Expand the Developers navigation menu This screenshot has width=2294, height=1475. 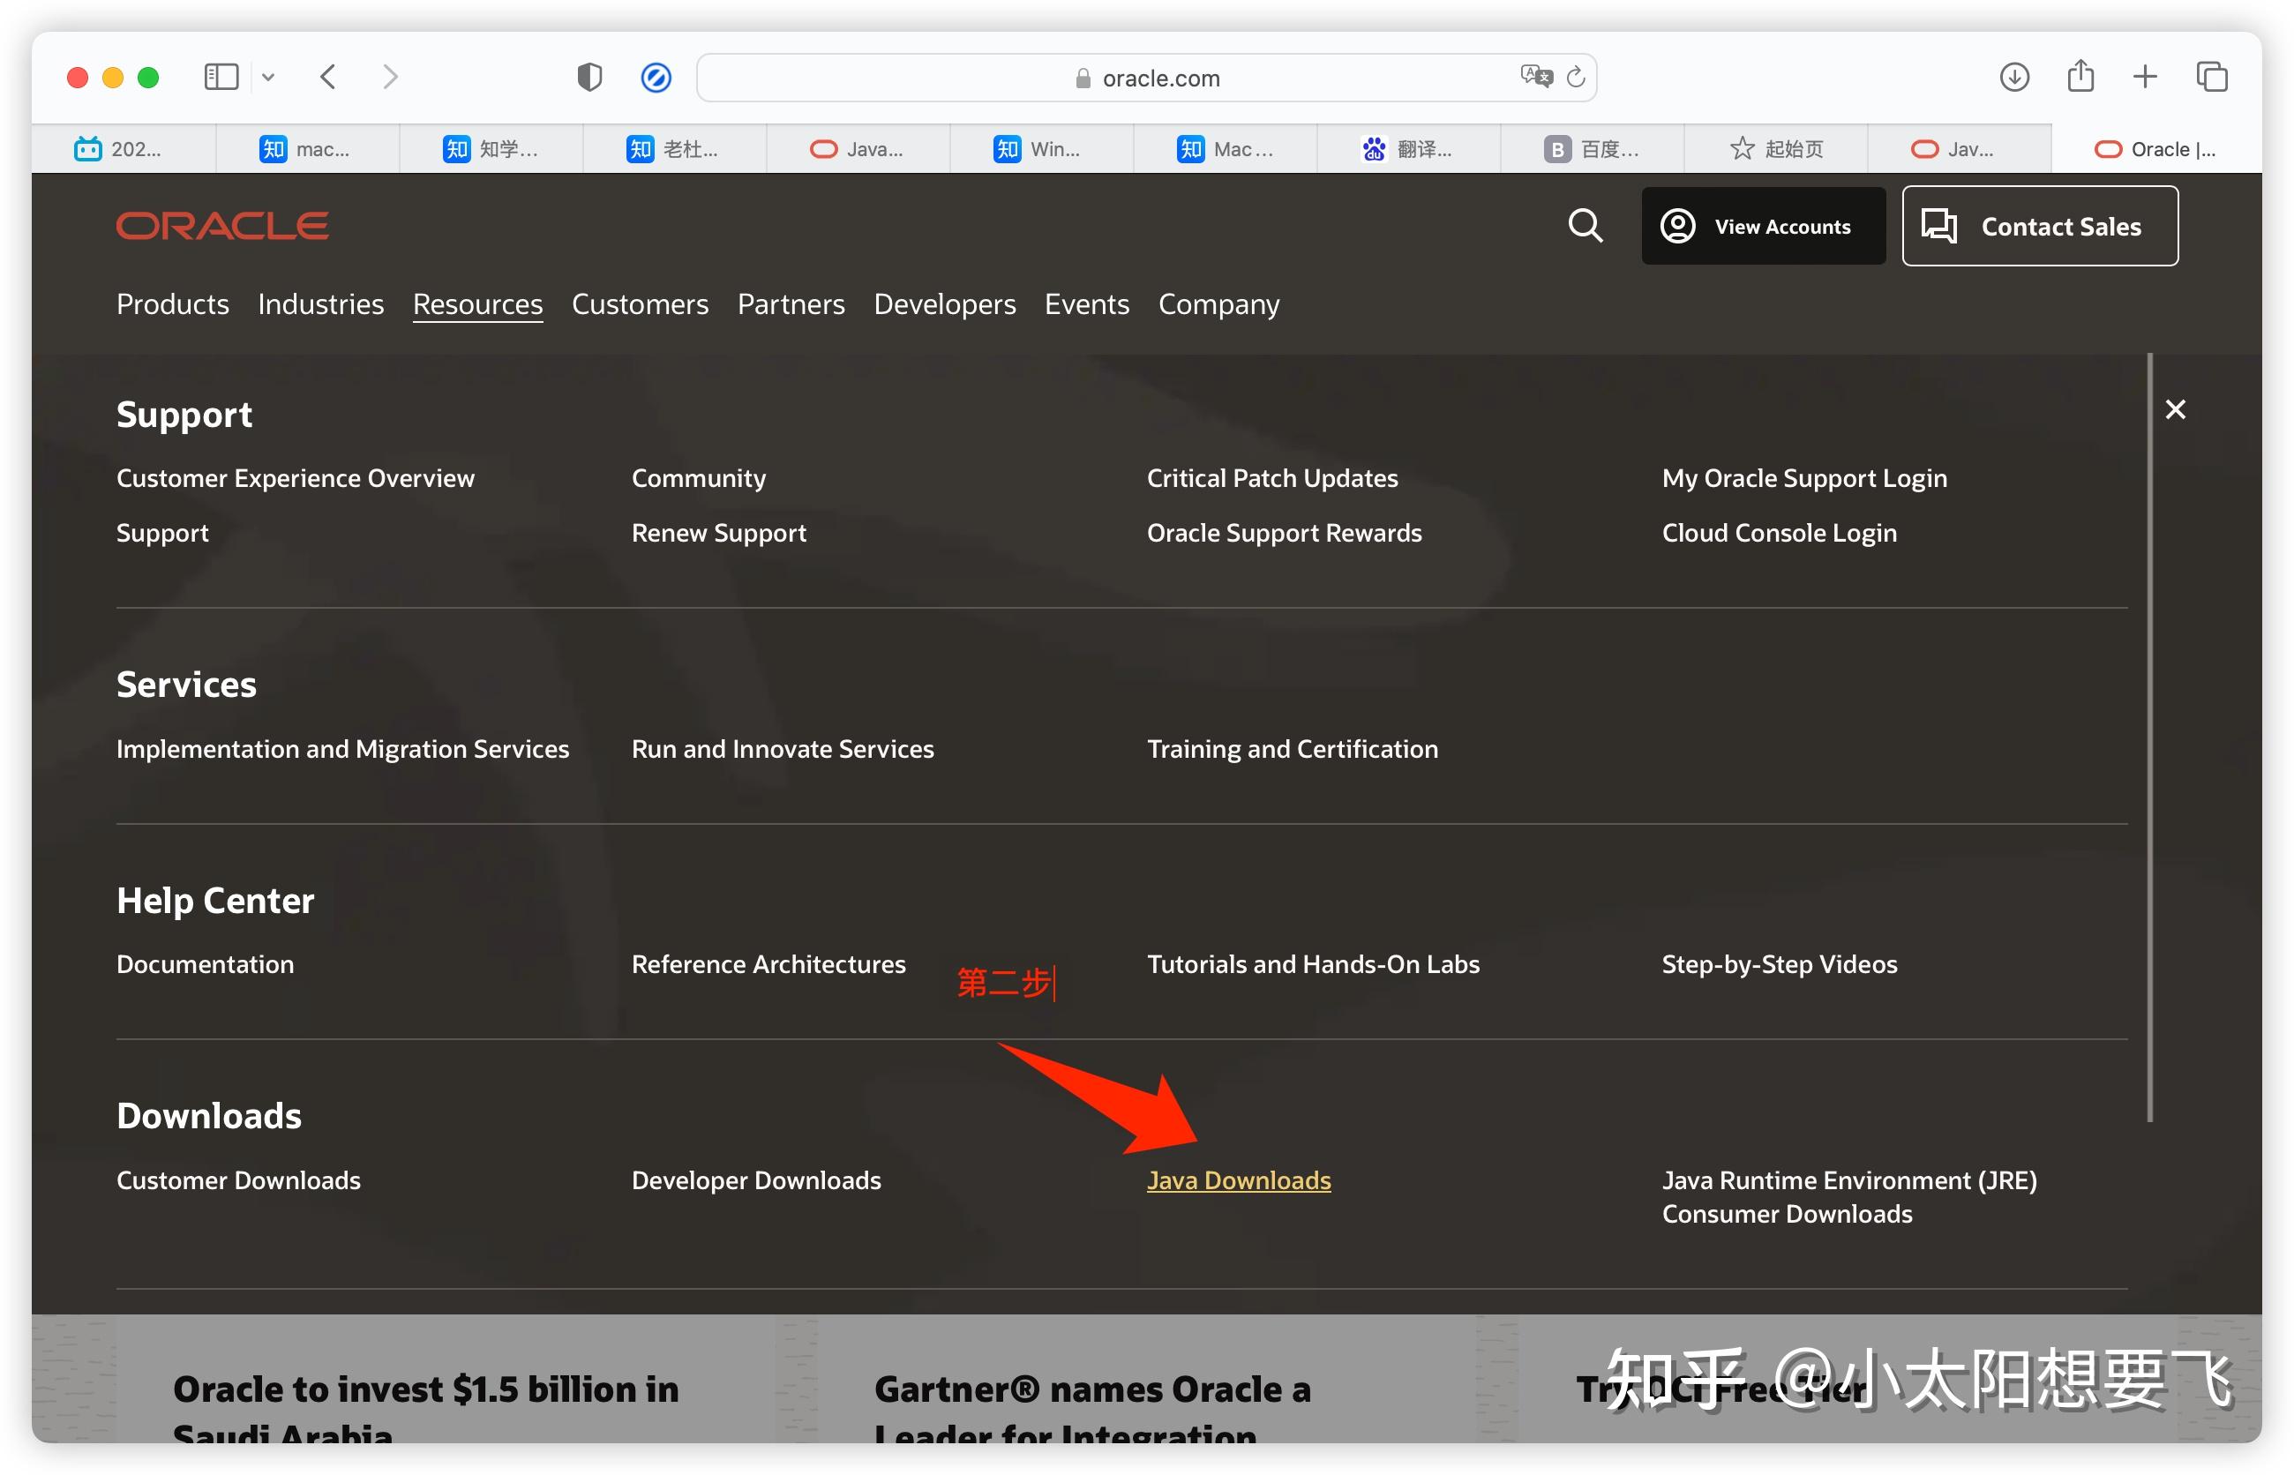pyautogui.click(x=943, y=303)
